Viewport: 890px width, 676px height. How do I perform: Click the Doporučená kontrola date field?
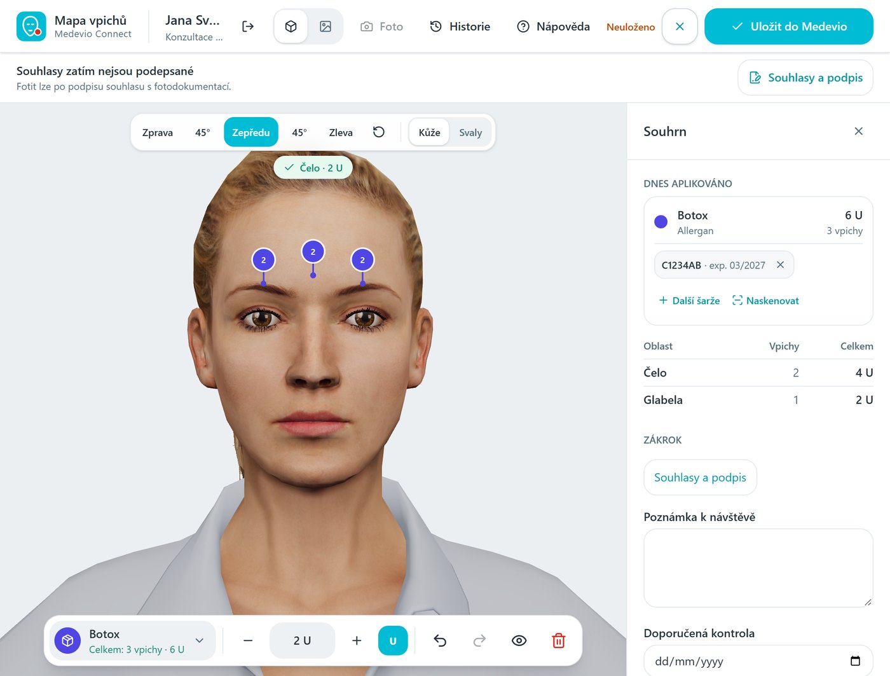click(758, 661)
